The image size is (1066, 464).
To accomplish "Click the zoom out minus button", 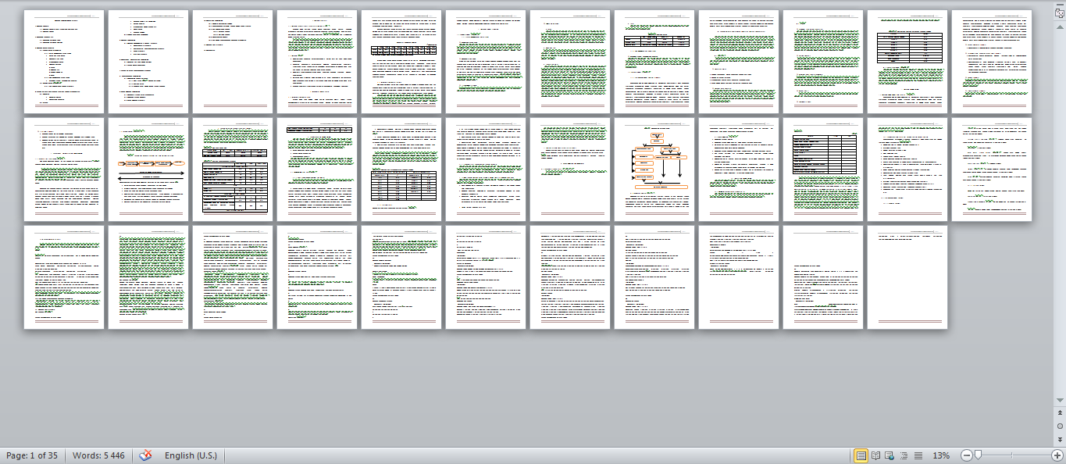I will pos(966,455).
